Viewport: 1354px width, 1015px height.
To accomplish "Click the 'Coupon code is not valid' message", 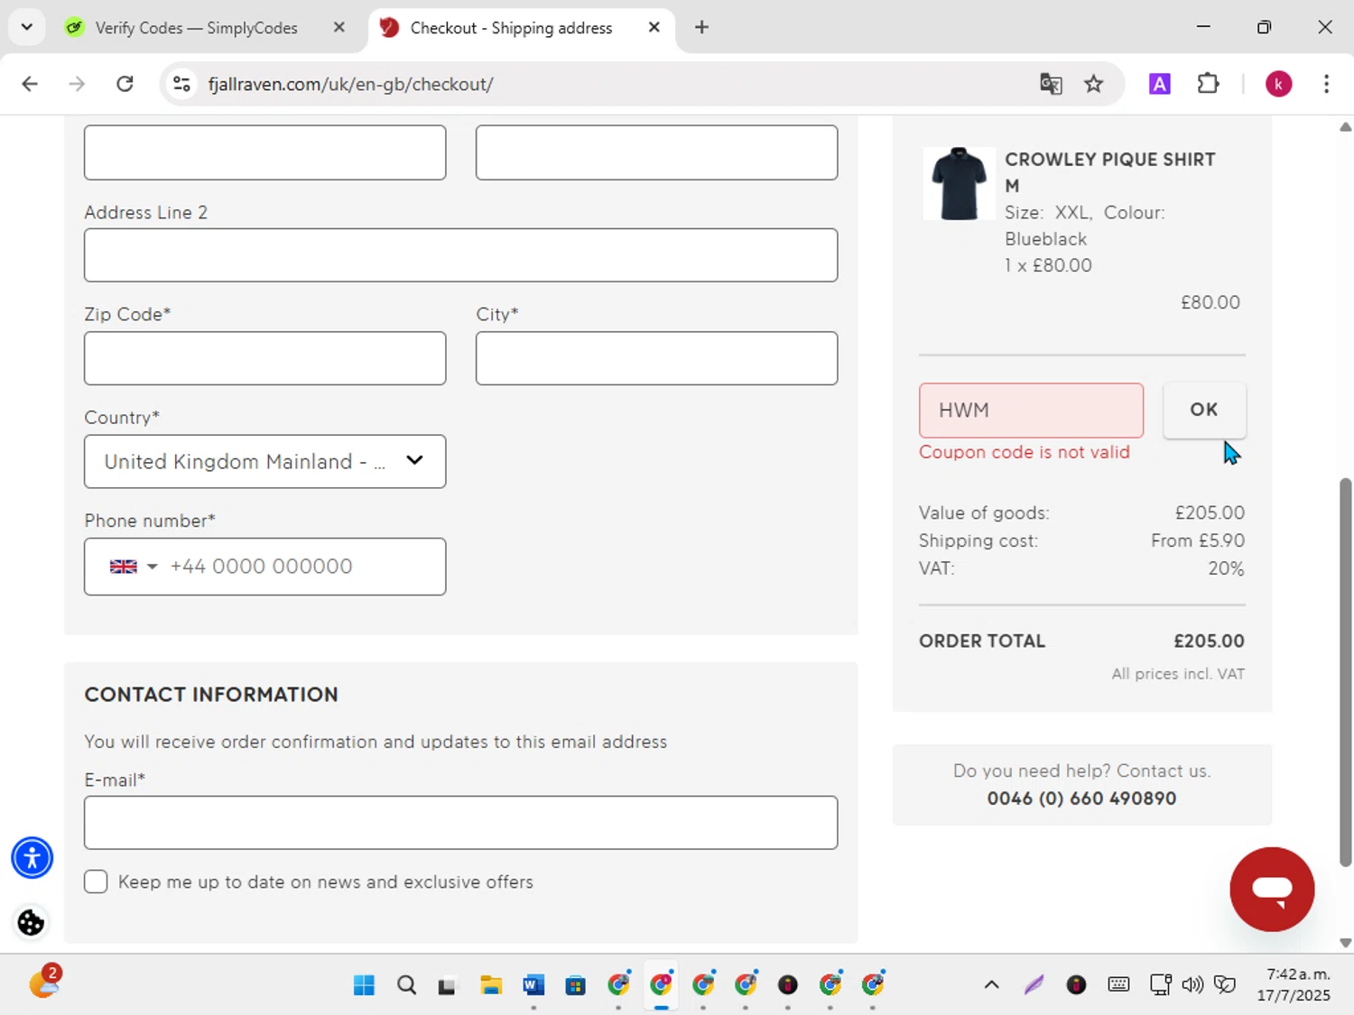I will pos(1025,452).
